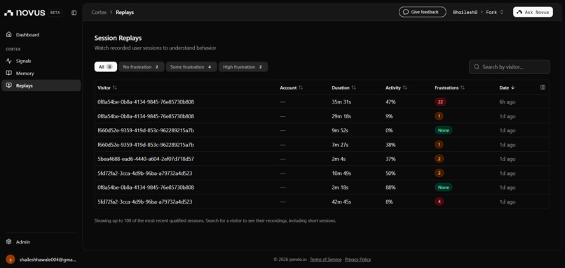Click None badge in 2m 18s row

click(x=443, y=188)
